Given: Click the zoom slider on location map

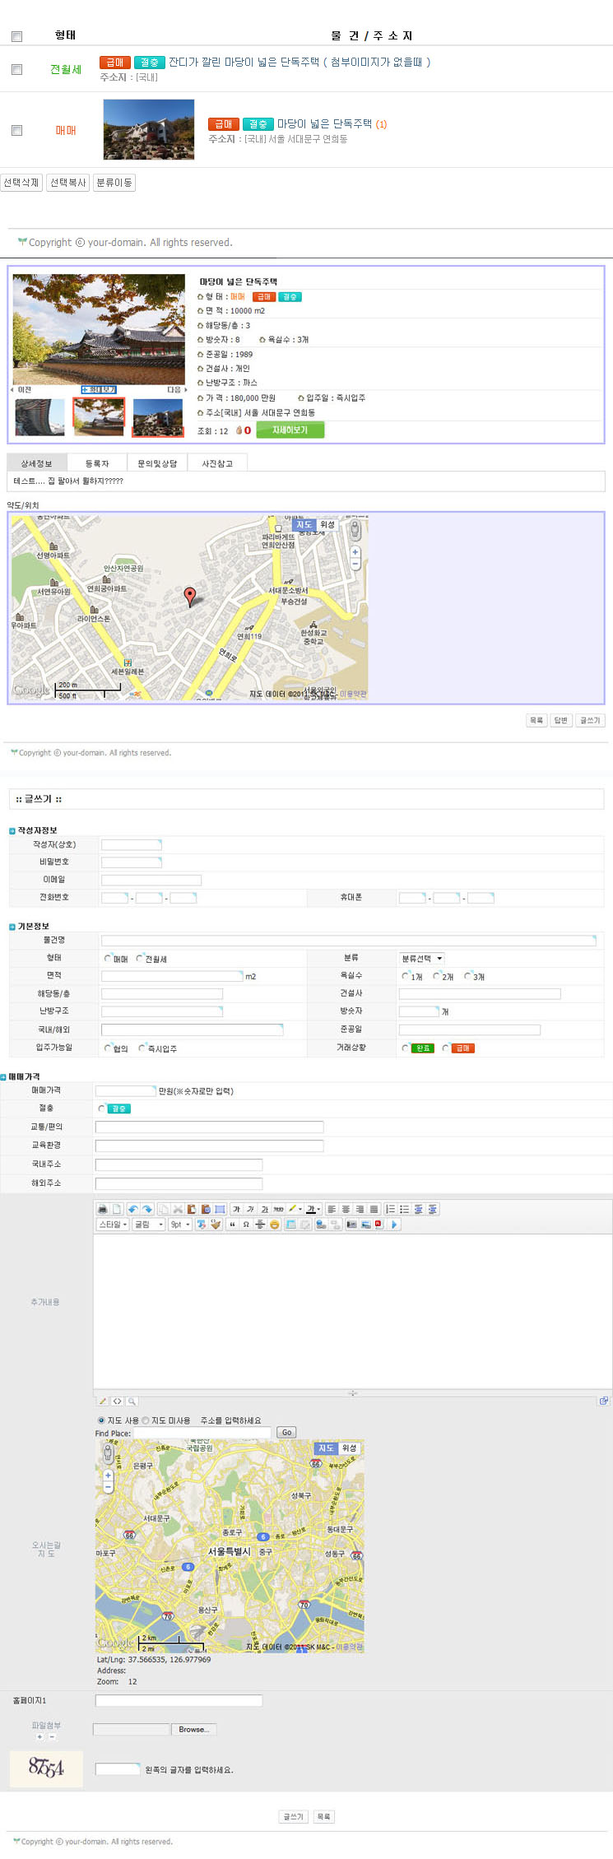Looking at the screenshot, I should click(355, 559).
